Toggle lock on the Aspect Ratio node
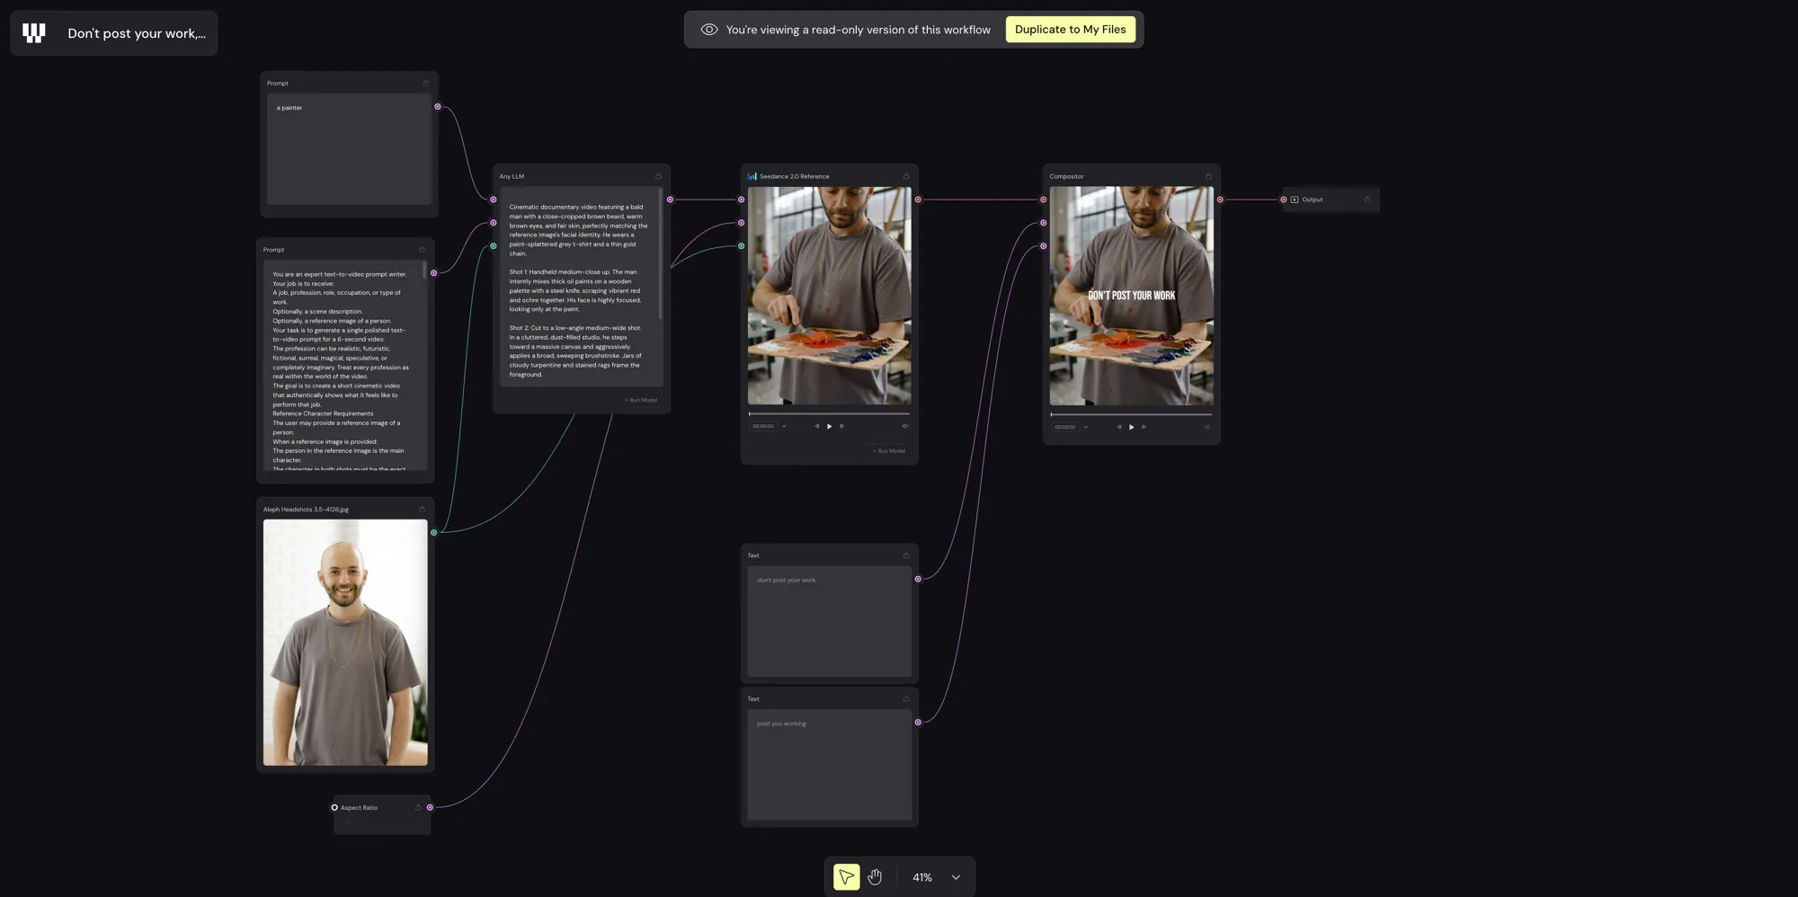 418,807
